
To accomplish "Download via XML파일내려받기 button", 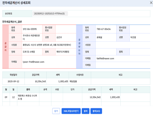I will click(x=71, y=111).
